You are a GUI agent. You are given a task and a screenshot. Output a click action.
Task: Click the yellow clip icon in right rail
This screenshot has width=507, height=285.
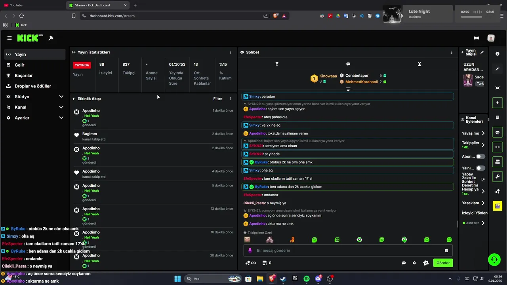point(497,206)
